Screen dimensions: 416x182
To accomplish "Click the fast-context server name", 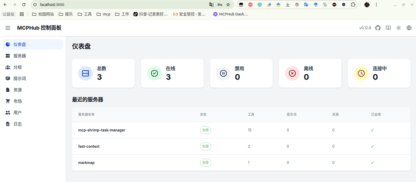I will (x=89, y=146).
